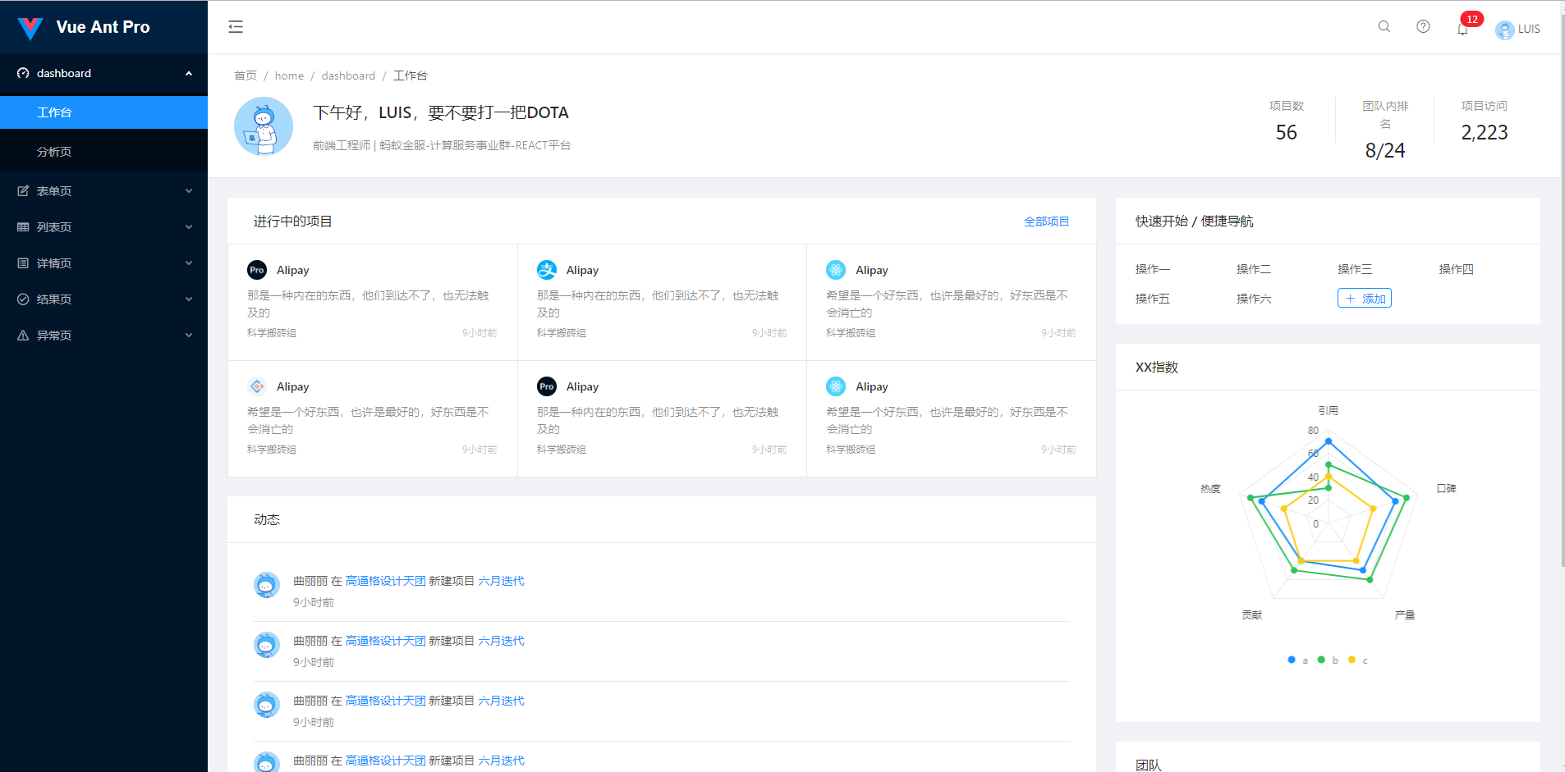The height and width of the screenshot is (772, 1565).
Task: Click the help question mark icon
Action: [x=1423, y=27]
